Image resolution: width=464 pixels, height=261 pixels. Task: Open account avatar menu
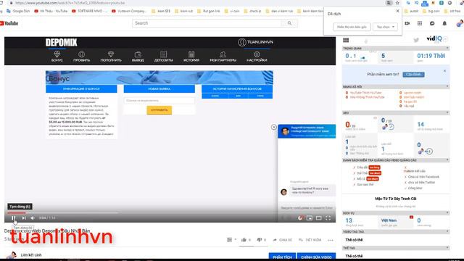[460, 23]
